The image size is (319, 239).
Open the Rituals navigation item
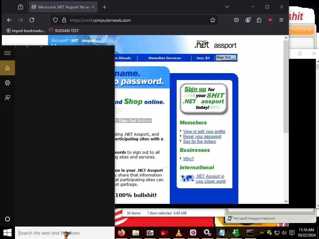pyautogui.click(x=123, y=58)
